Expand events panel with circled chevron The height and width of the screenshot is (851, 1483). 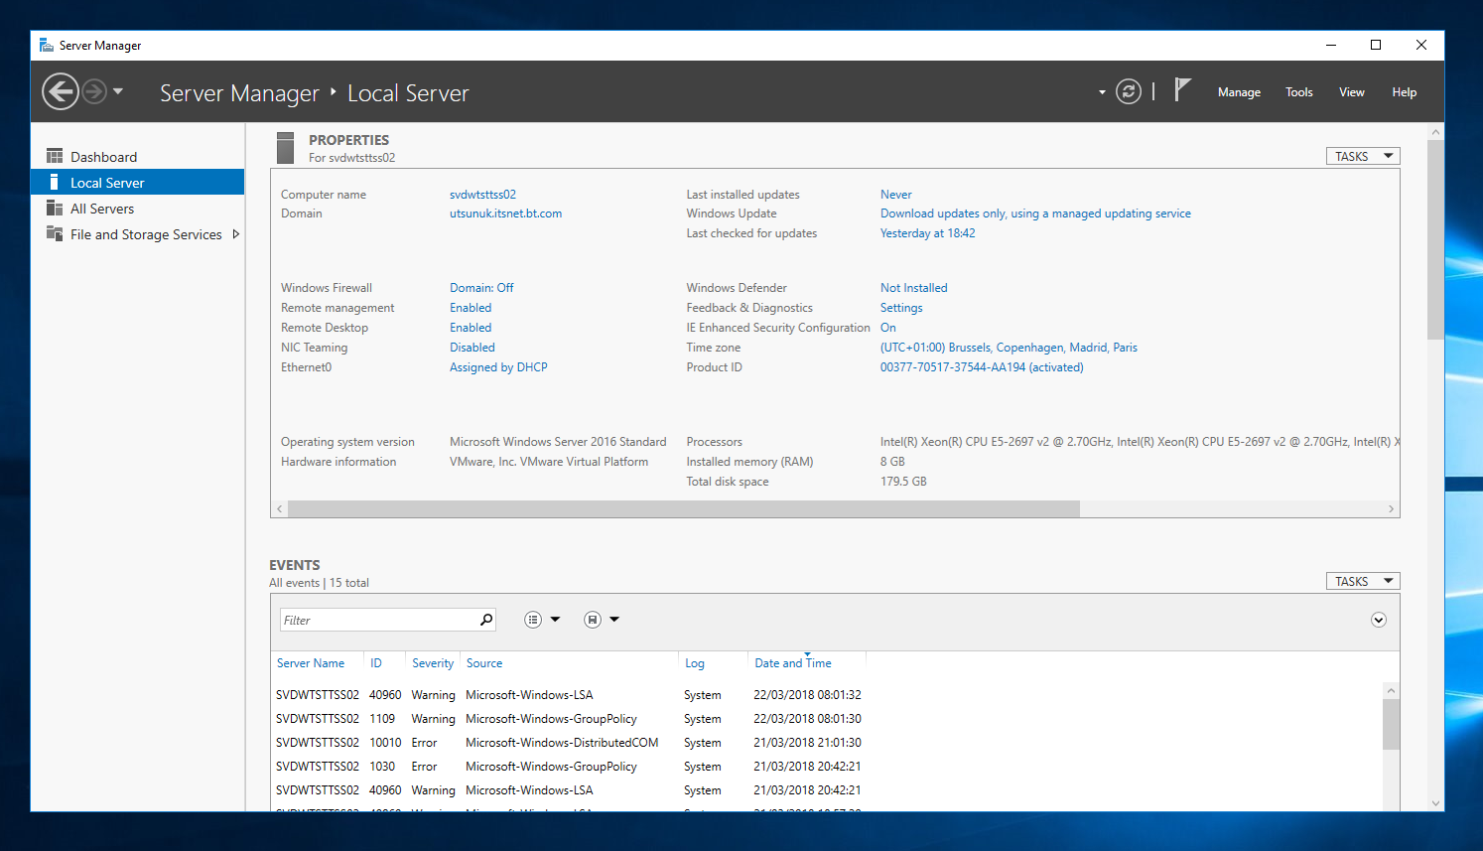1378,620
